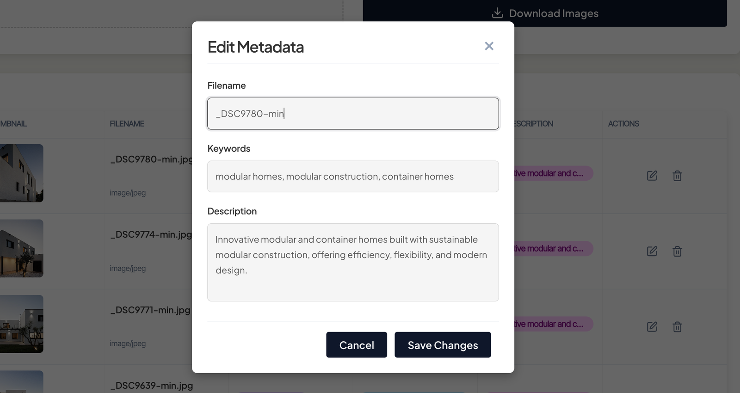Click the description tag in _DSC9771 row

553,324
